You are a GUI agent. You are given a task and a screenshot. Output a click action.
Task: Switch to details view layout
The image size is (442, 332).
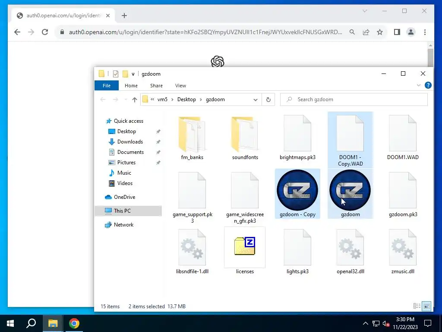pos(417,306)
